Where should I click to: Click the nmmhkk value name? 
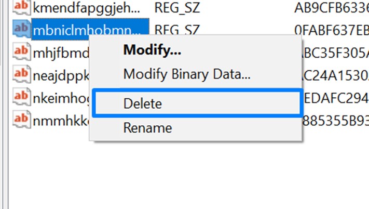click(60, 120)
